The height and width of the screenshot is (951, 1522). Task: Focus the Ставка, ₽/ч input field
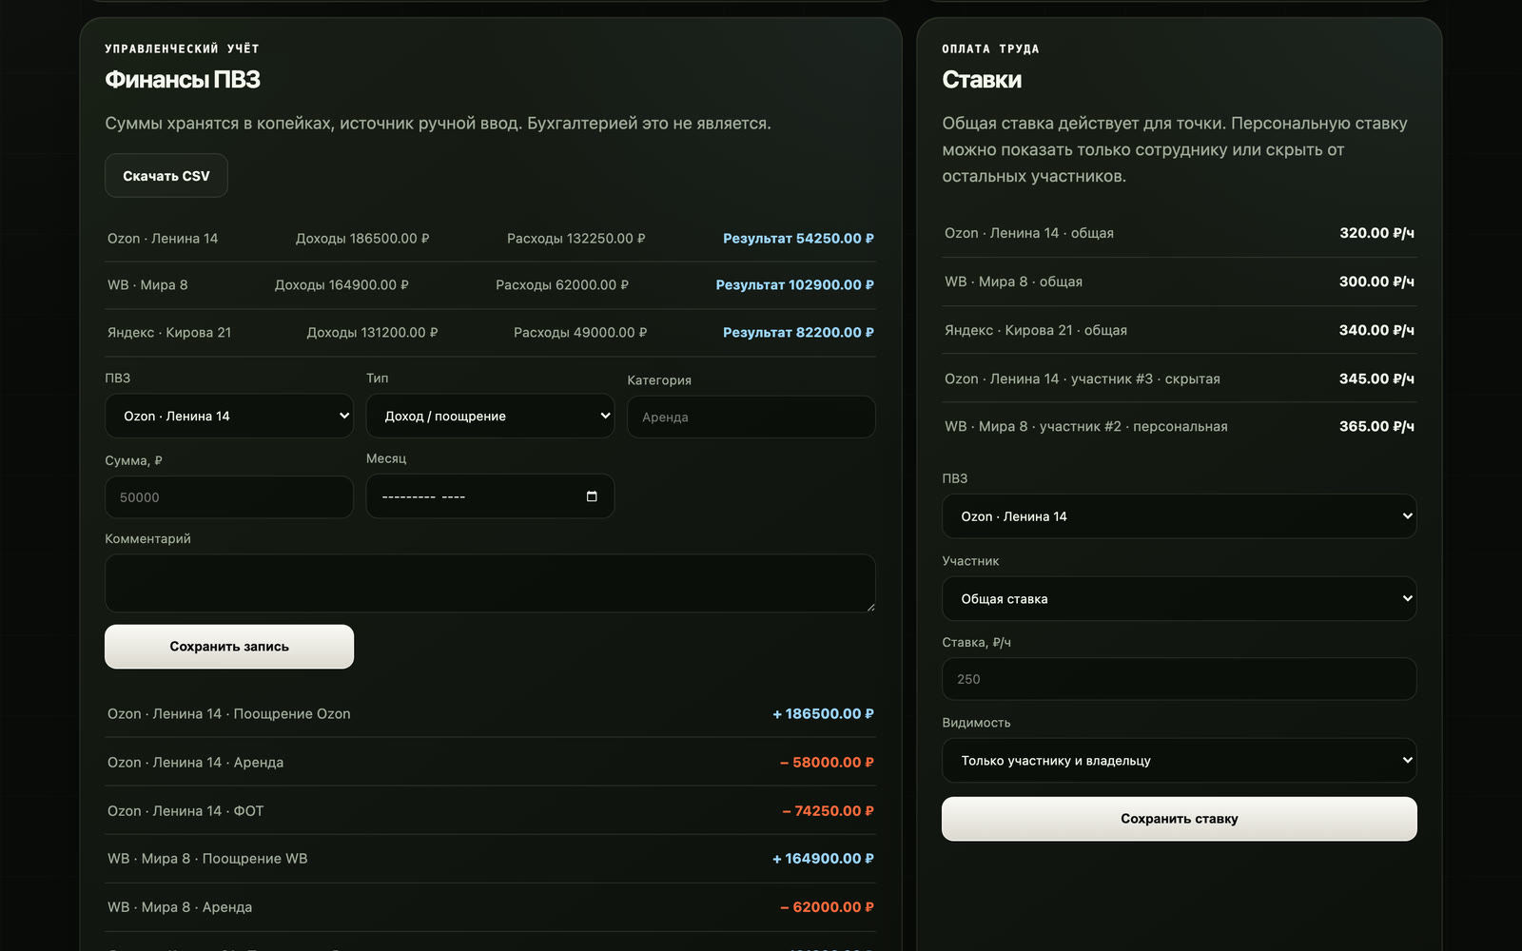coord(1180,679)
